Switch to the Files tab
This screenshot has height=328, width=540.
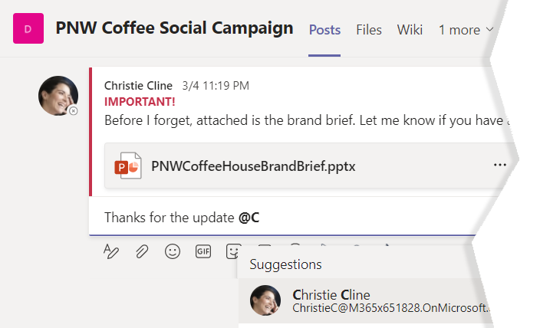(369, 30)
